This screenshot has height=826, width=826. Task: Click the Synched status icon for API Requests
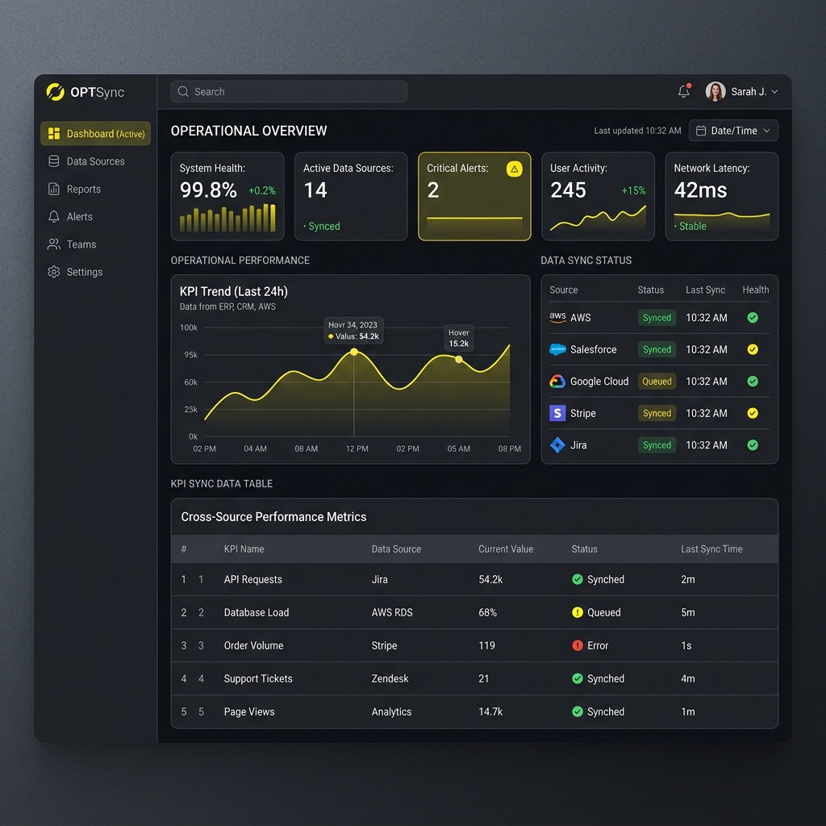pyautogui.click(x=578, y=579)
